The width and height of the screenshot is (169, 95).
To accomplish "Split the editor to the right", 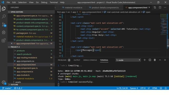I will 160,7.
